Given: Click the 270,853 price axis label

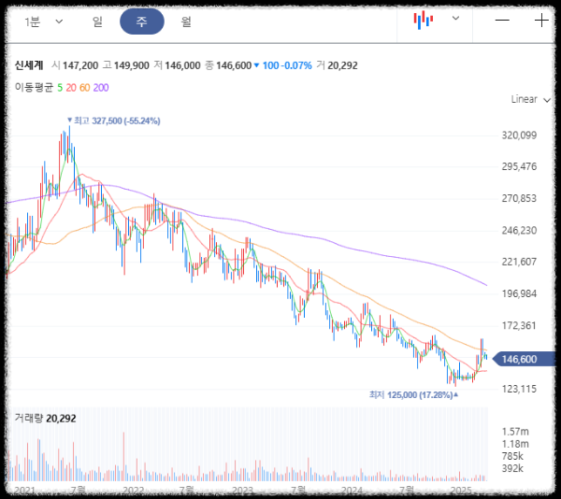Looking at the screenshot, I should coord(519,198).
